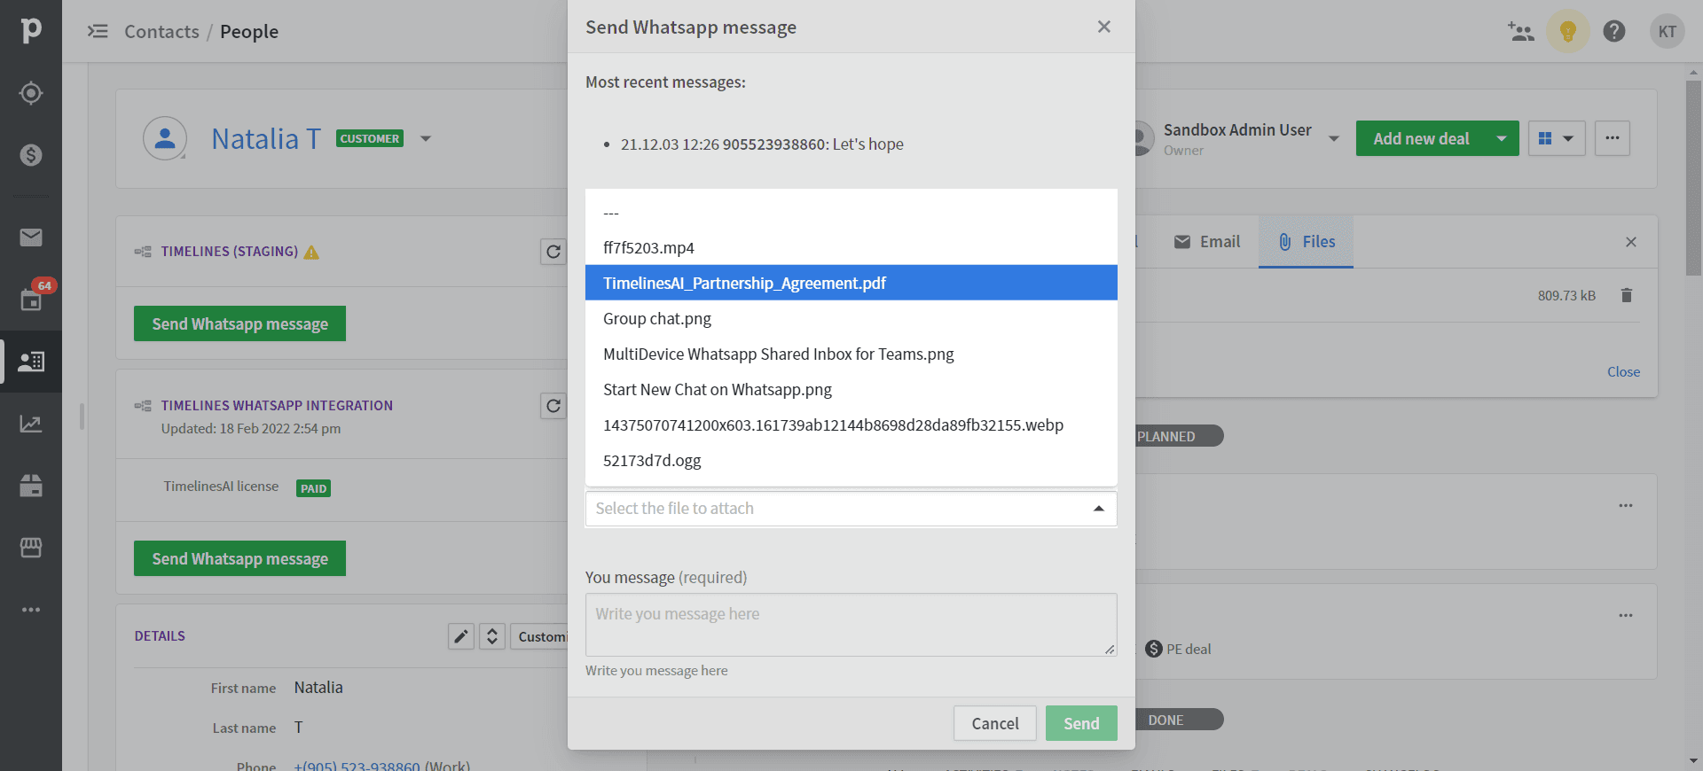Screen dimensions: 1703x771
Task: Open the Contacts breadcrumb link
Action: [161, 31]
